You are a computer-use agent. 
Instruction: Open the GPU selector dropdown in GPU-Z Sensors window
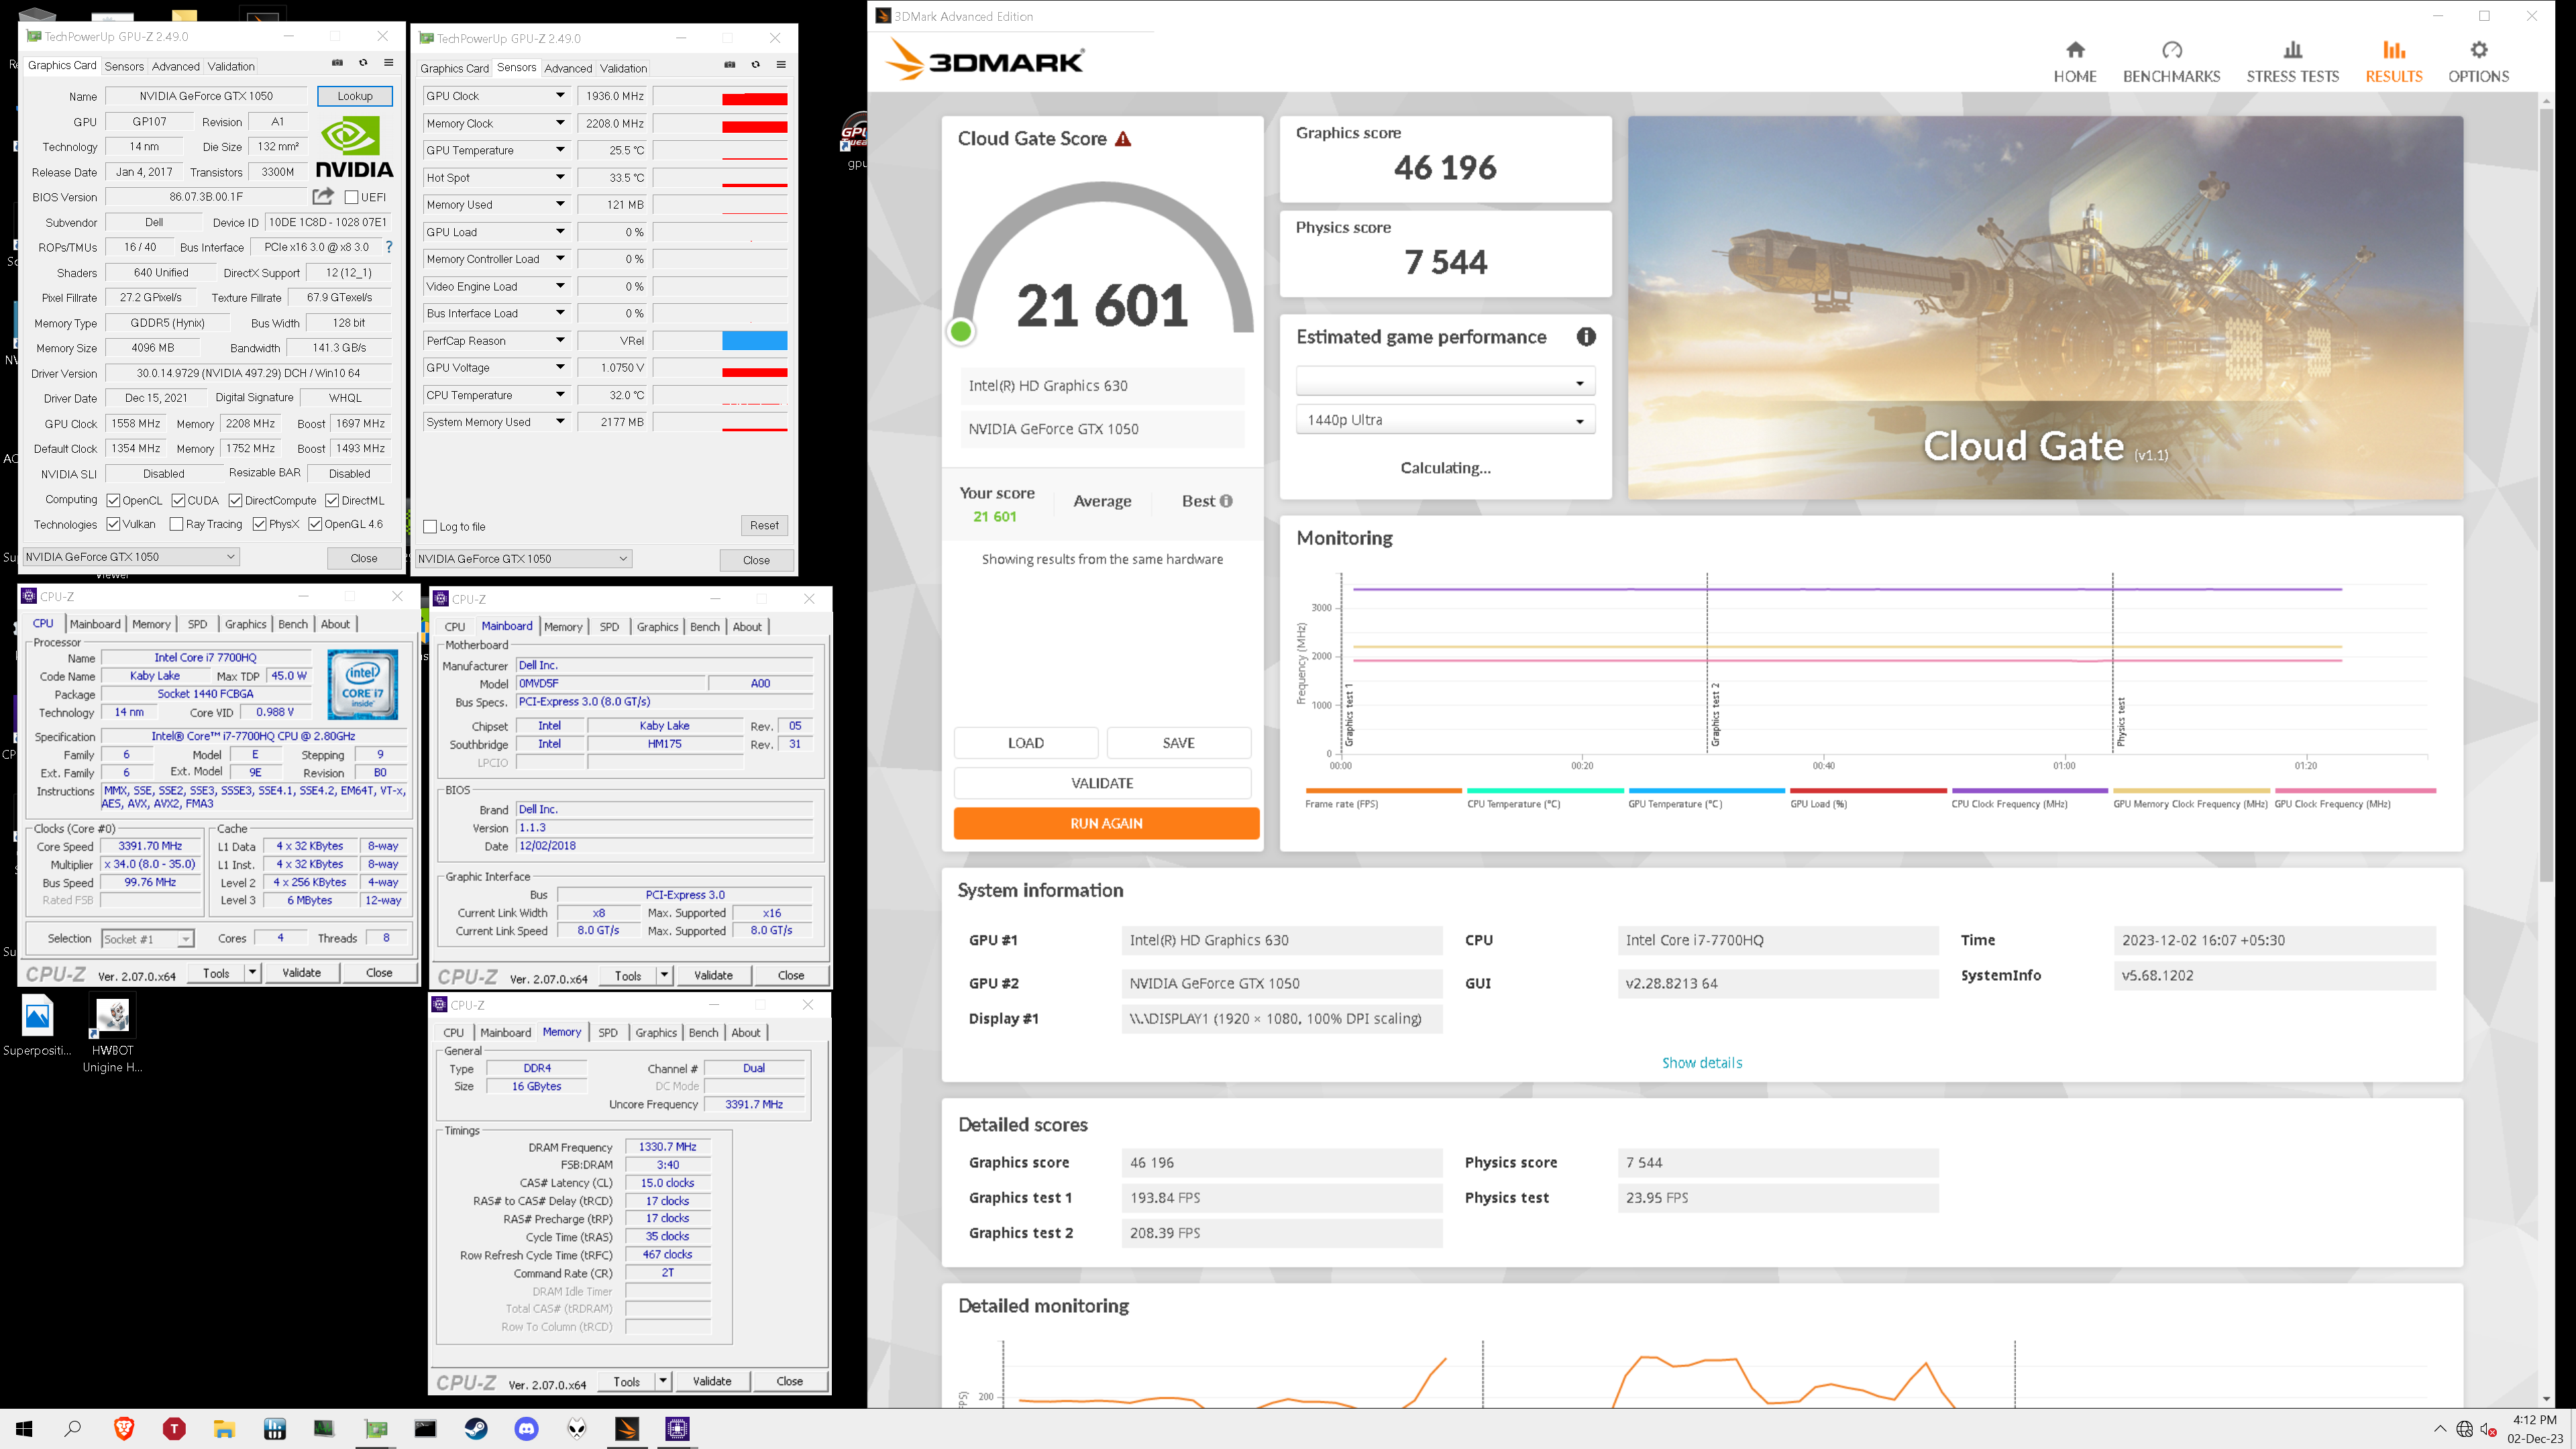click(x=523, y=559)
